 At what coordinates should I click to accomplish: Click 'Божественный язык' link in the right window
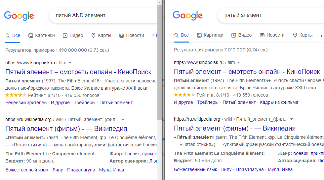point(195,169)
